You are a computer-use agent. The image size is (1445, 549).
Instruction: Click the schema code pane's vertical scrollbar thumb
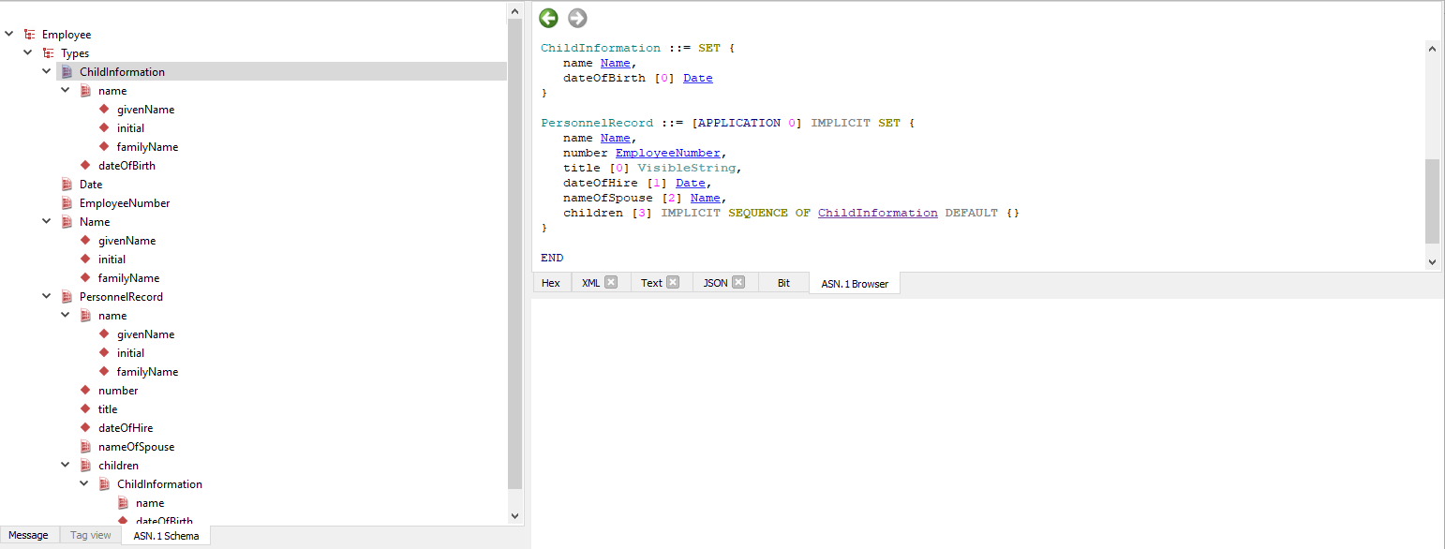1432,201
